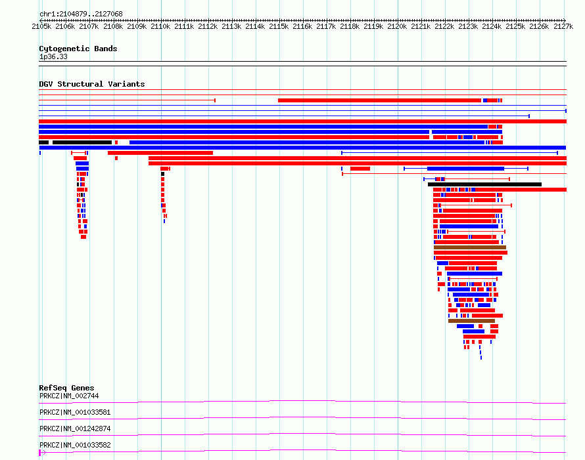Choose the 2119k ruler position

[373, 26]
